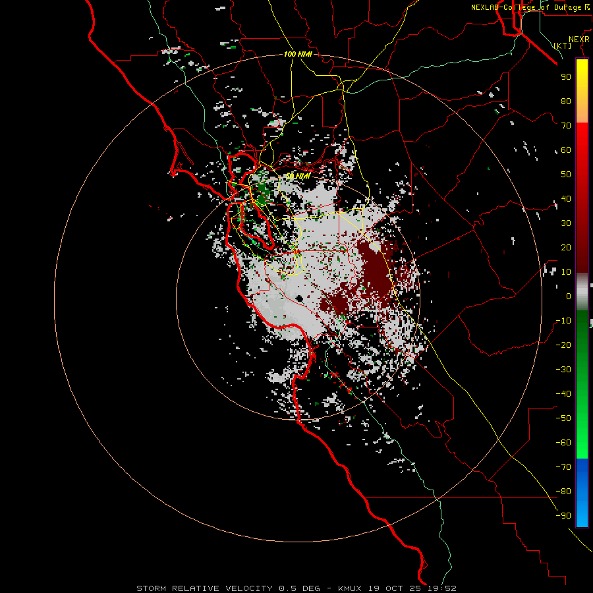Click the '90' value on the velocity scale

566,77
